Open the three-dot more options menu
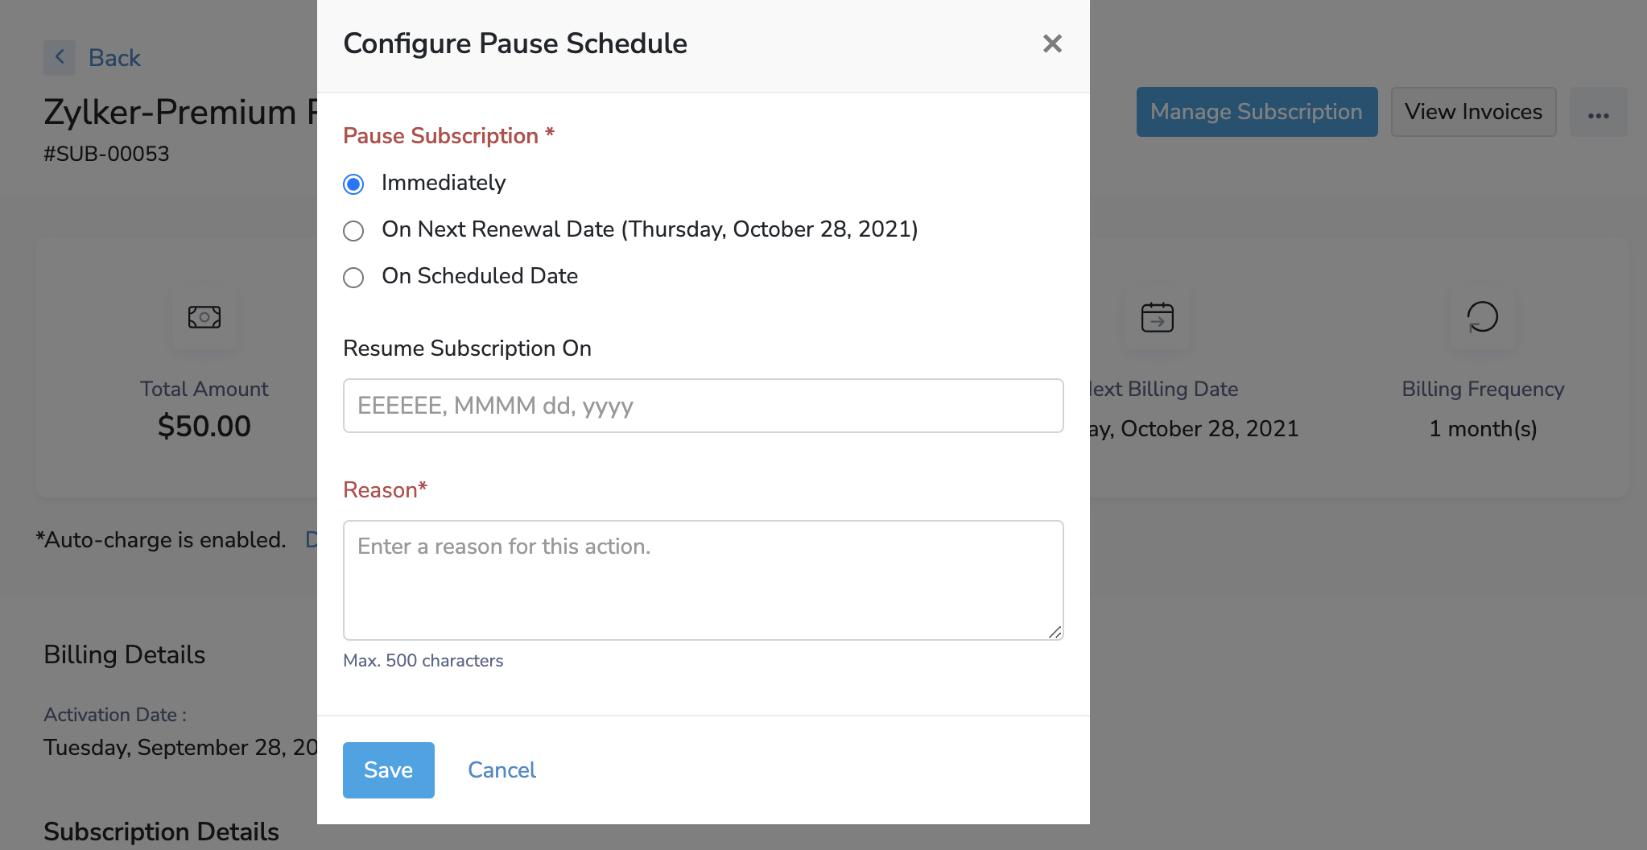This screenshot has width=1647, height=850. [x=1598, y=113]
